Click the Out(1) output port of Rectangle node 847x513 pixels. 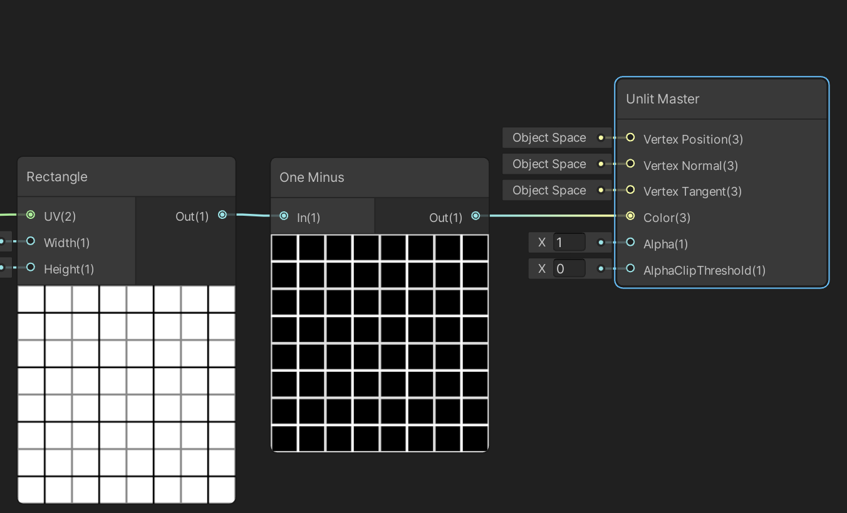click(x=222, y=215)
